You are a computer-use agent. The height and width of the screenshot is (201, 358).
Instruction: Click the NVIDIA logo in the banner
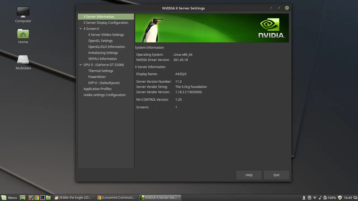pyautogui.click(x=271, y=28)
